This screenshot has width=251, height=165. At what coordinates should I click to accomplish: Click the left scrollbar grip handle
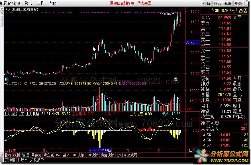(x=2, y=21)
